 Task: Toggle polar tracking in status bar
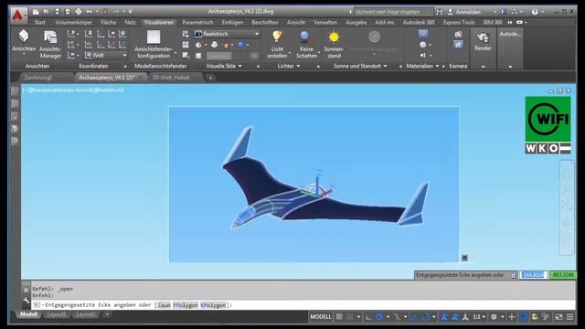379,317
